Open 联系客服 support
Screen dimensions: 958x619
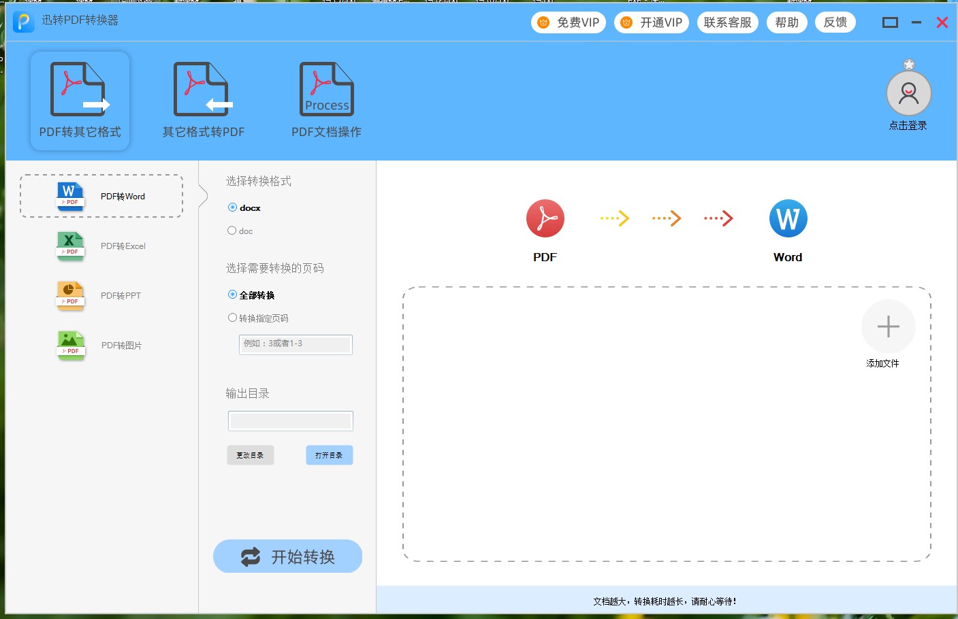click(x=728, y=22)
